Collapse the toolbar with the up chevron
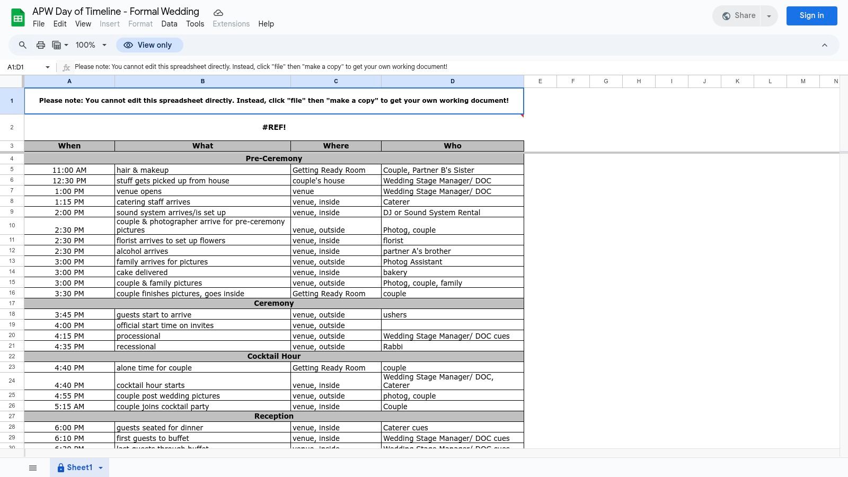Image resolution: width=848 pixels, height=477 pixels. pyautogui.click(x=824, y=45)
